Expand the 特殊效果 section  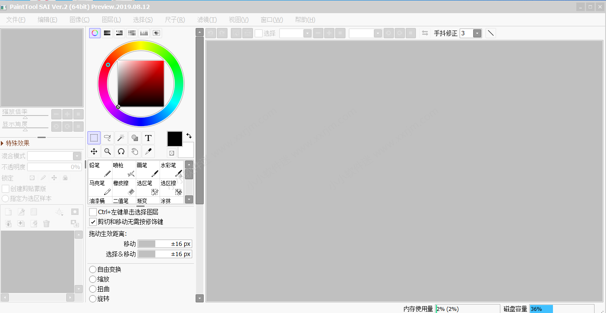click(15, 143)
